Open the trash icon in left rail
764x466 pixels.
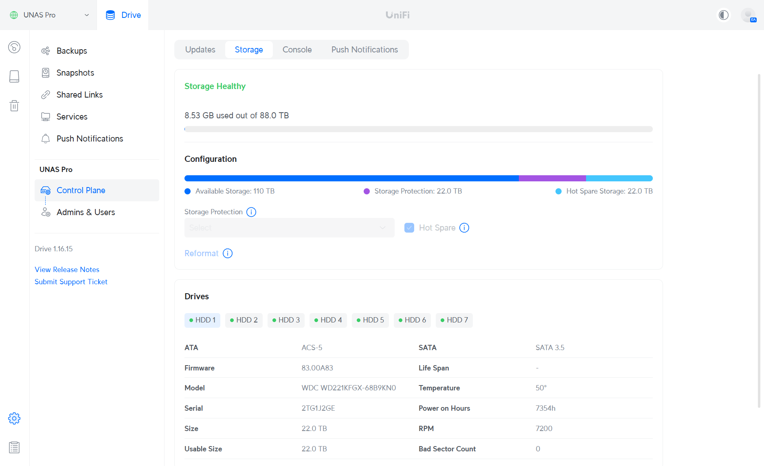tap(14, 106)
